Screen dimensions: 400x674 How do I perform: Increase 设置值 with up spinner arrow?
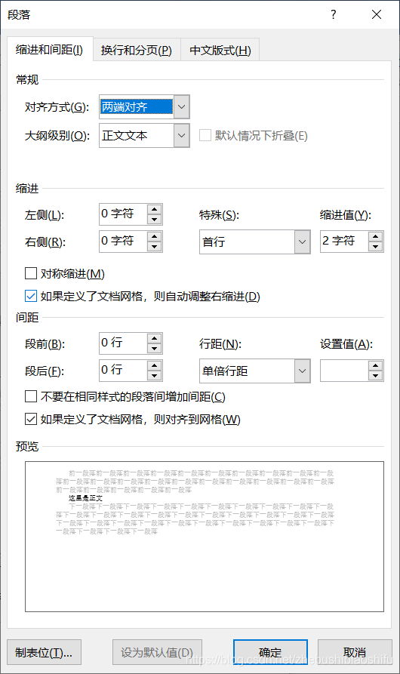(x=376, y=366)
